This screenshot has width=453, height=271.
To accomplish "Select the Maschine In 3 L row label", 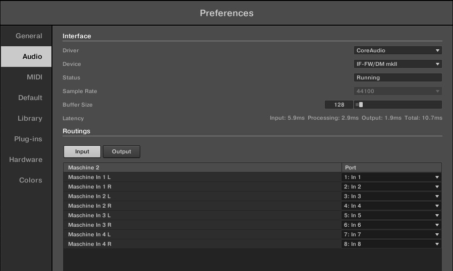I will click(89, 215).
